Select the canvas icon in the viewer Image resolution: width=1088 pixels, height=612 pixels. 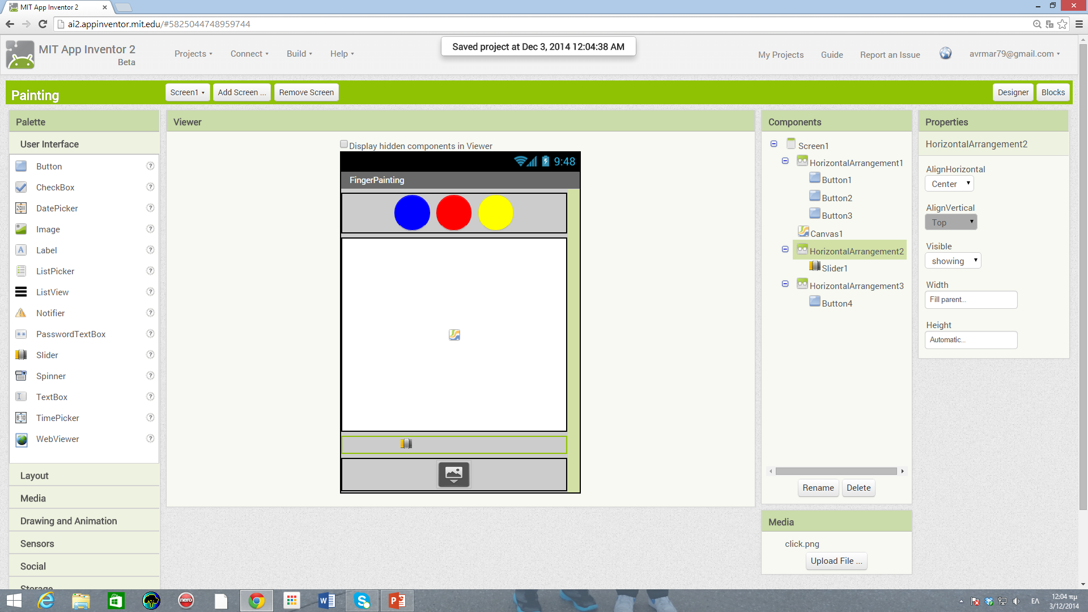click(x=454, y=335)
